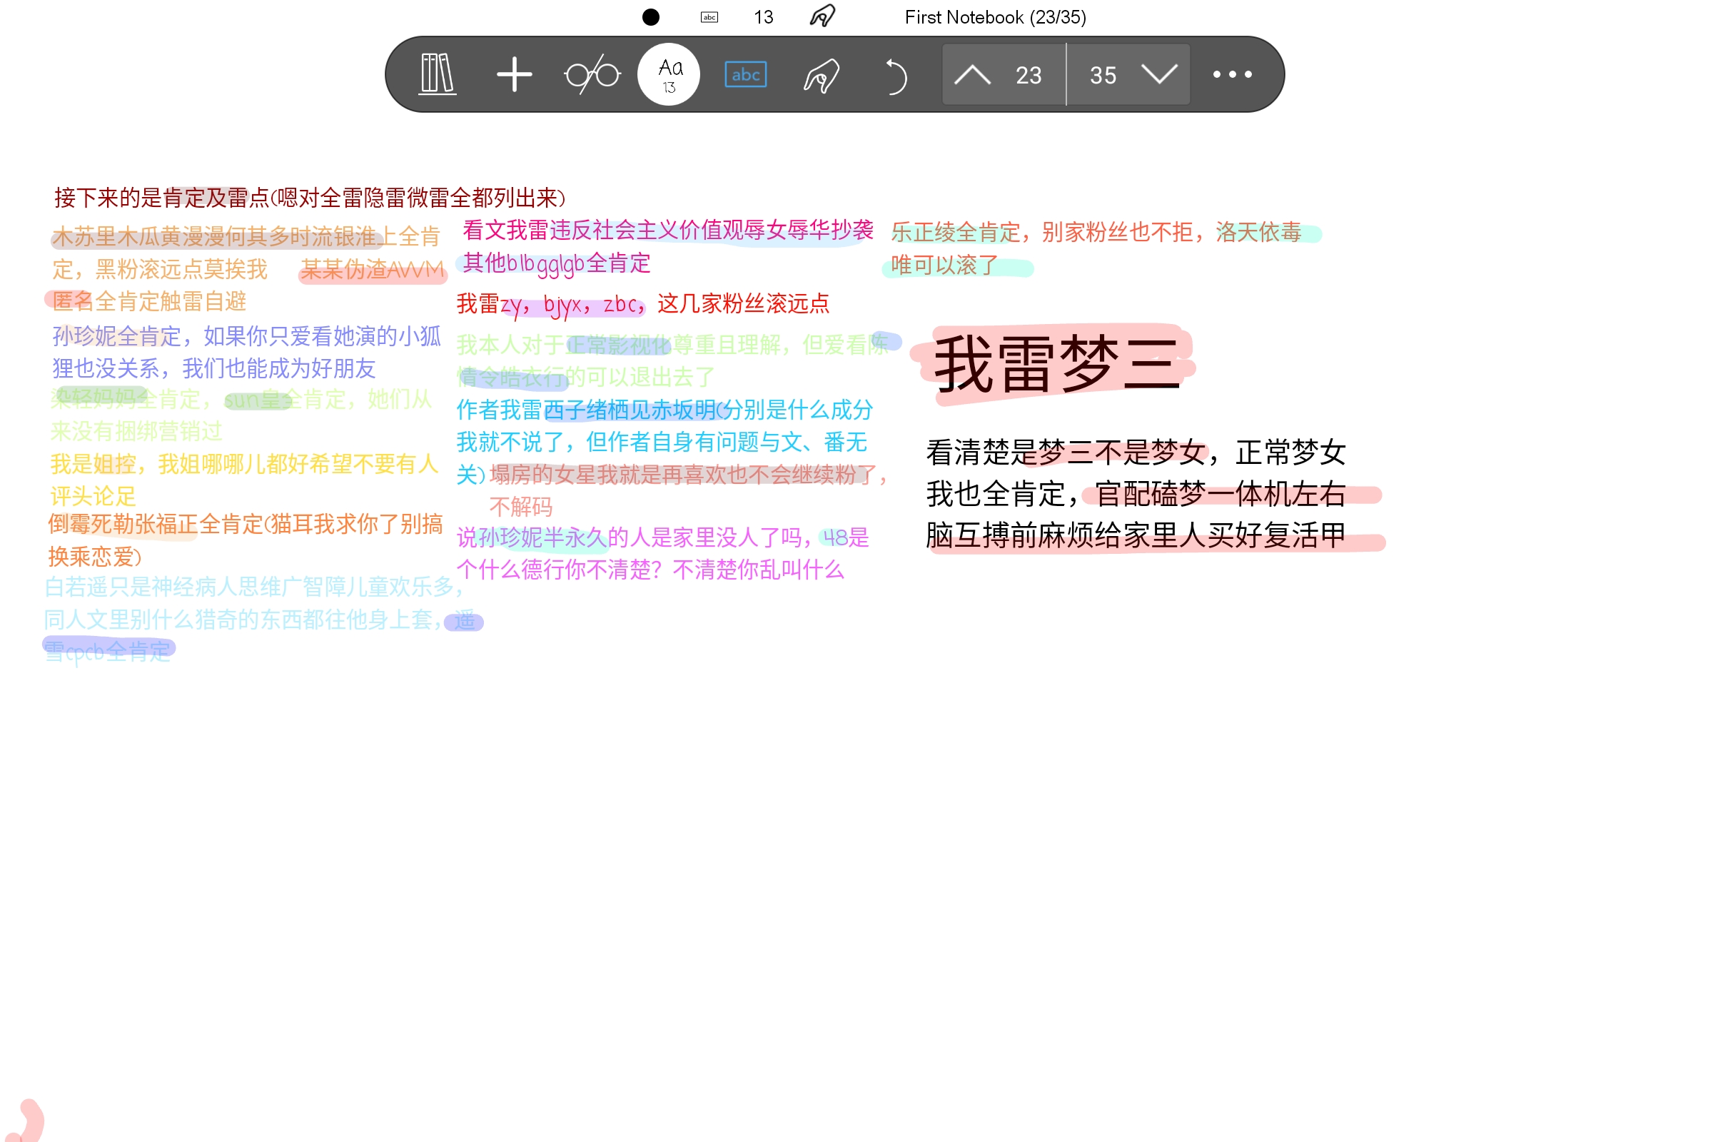The height and width of the screenshot is (1142, 1713).
Task: Tap the current page number 23
Action: pos(1028,74)
